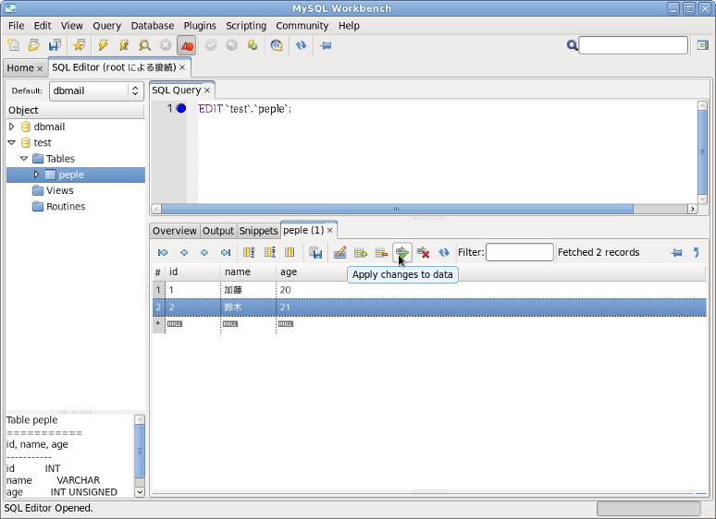Delete selected rows with minus icon
Screen dimensions: 716x519
tap(381, 252)
